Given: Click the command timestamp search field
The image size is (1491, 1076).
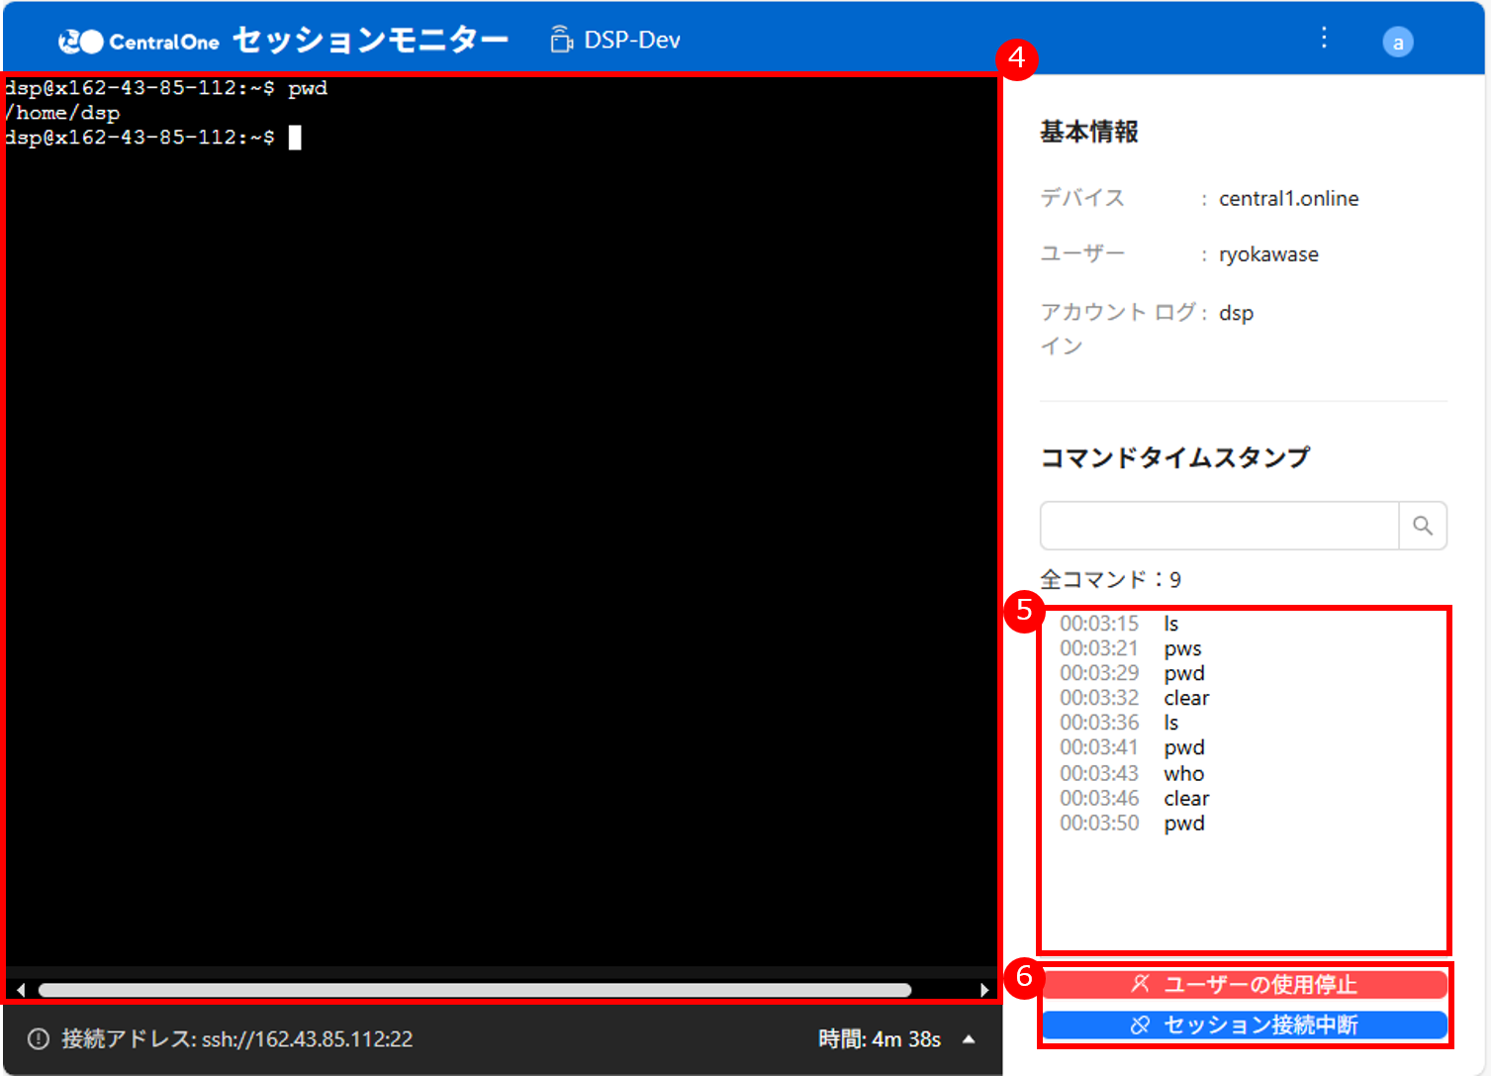Looking at the screenshot, I should click(x=1219, y=526).
